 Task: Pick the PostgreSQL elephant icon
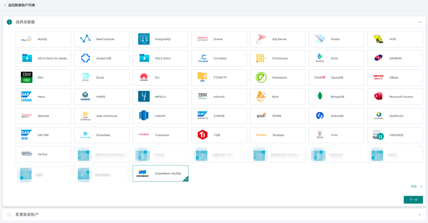(x=144, y=39)
